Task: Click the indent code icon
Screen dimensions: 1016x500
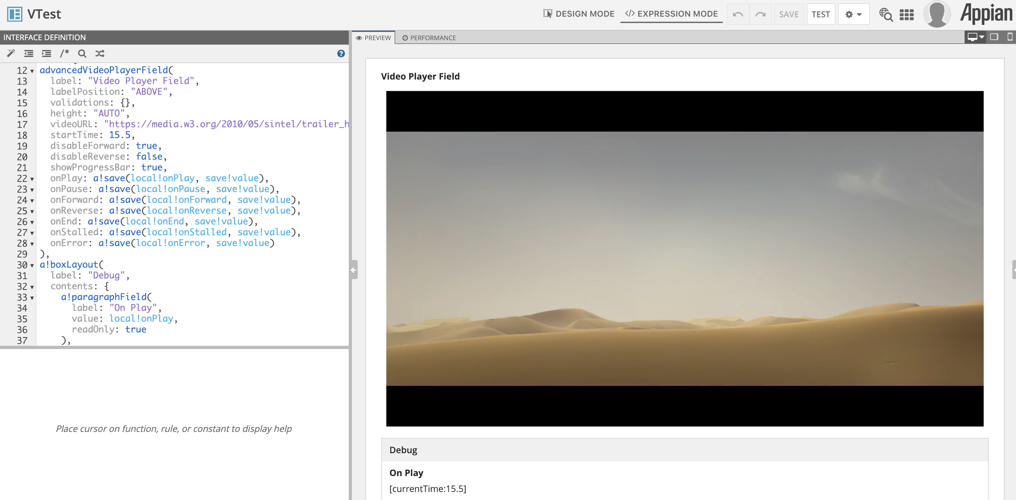Action: [47, 53]
